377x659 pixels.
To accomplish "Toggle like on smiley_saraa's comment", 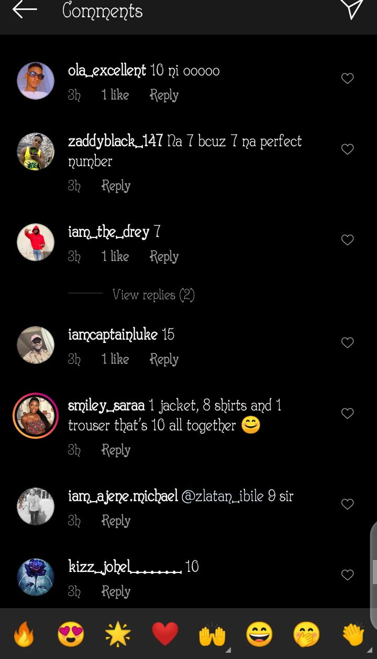I will 348,414.
